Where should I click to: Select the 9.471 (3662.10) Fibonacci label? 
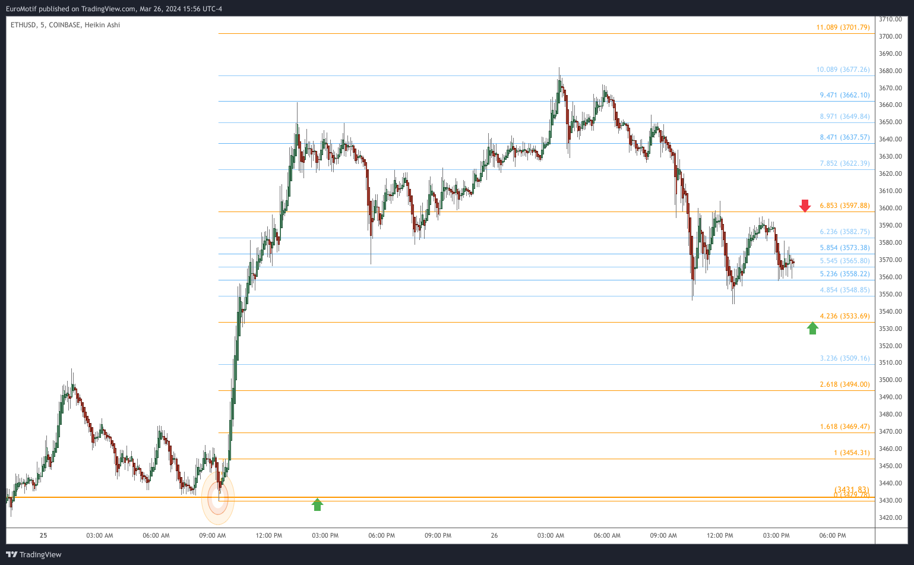click(845, 95)
